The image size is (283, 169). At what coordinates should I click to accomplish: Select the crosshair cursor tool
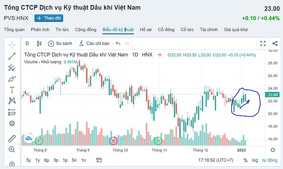pyautogui.click(x=12, y=43)
